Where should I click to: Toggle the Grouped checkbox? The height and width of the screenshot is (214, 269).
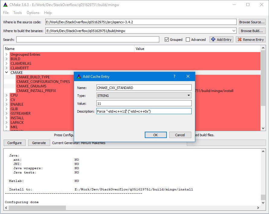click(x=167, y=40)
